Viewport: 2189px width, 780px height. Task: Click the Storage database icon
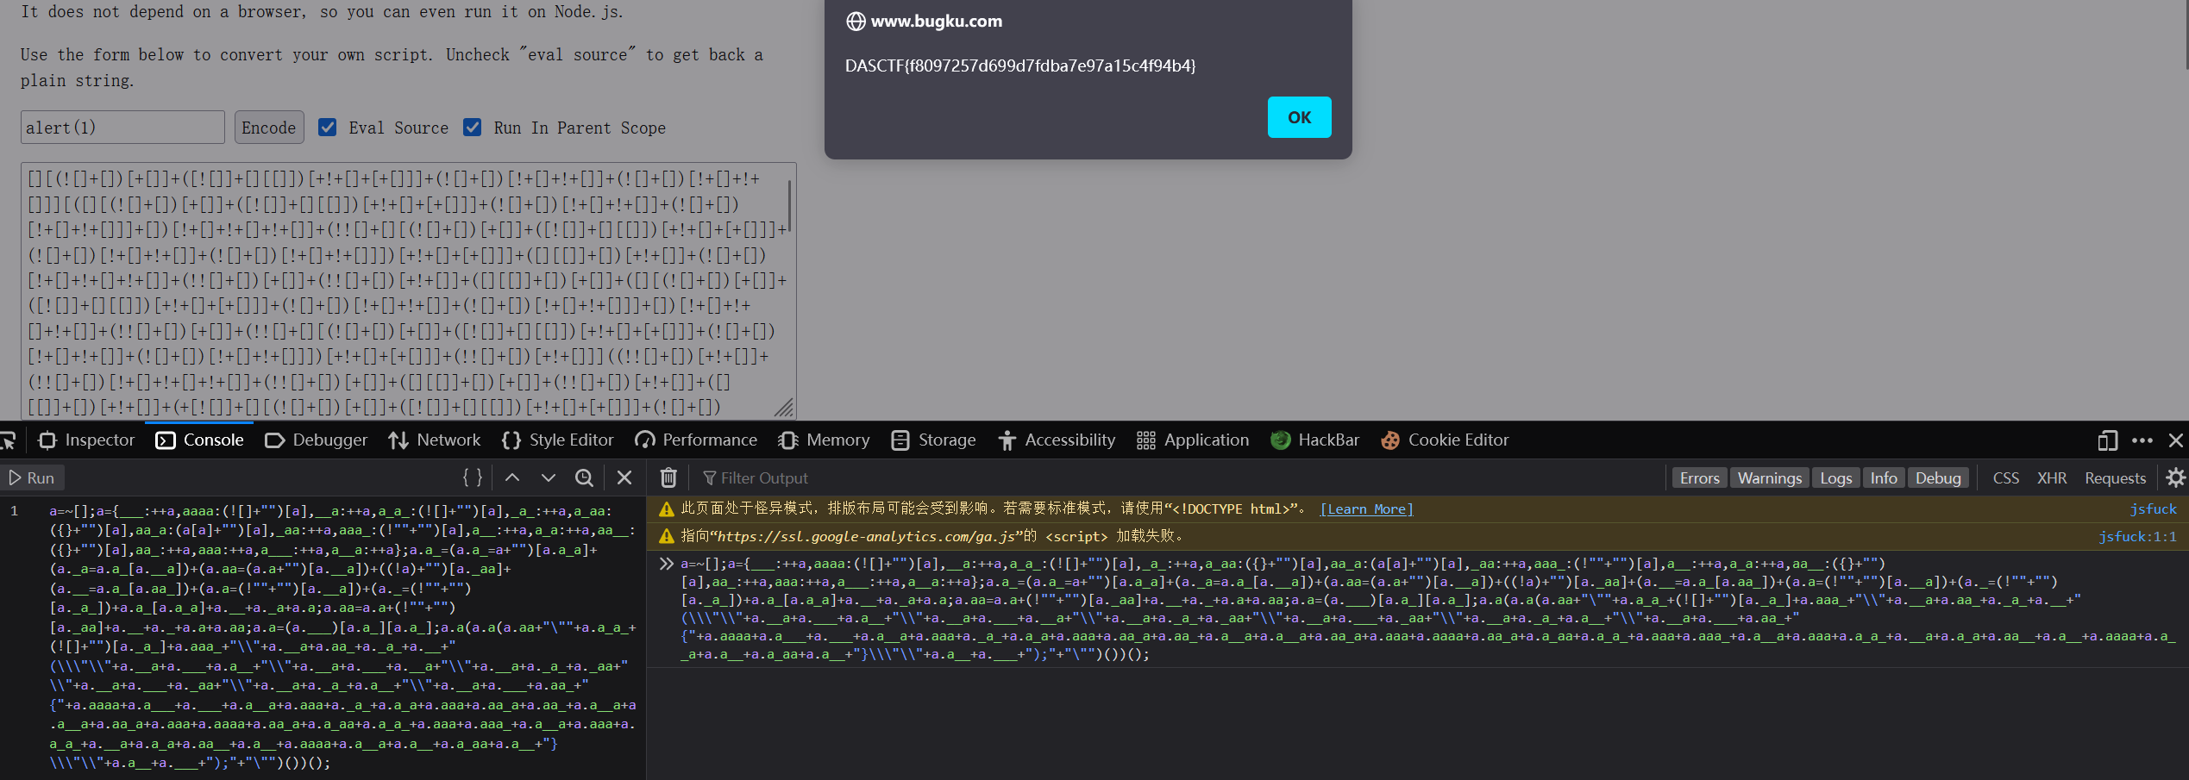(x=900, y=440)
